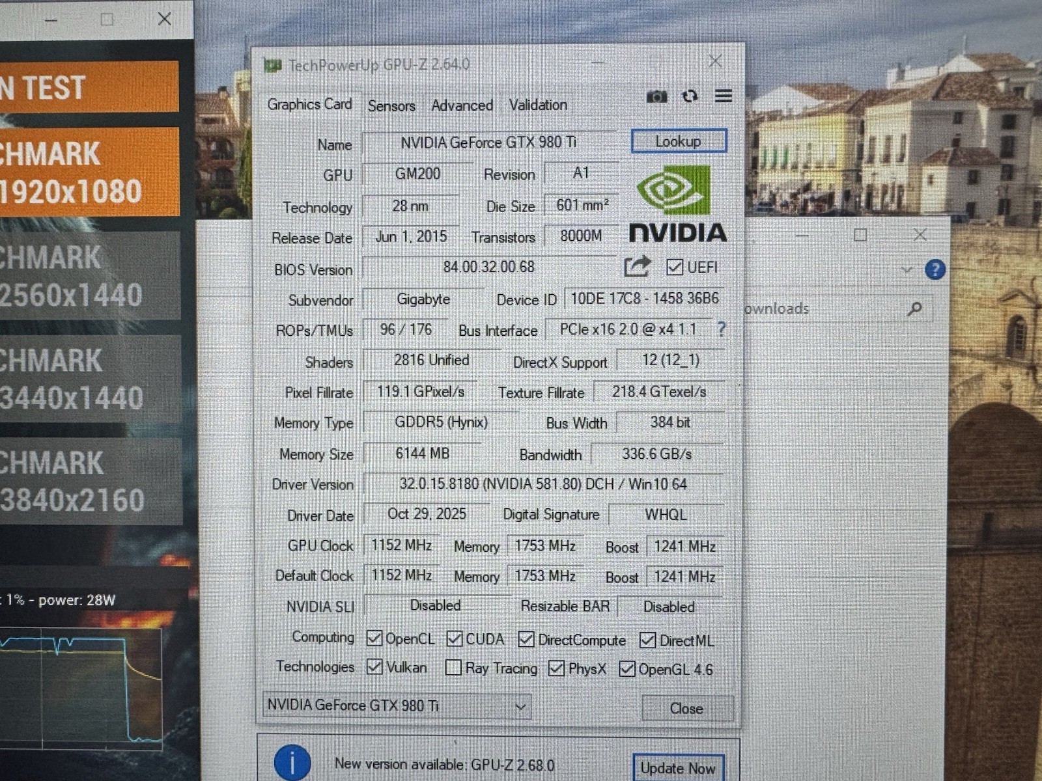The height and width of the screenshot is (781, 1042).
Task: Click the BIOS Version field 84.00.32.00.68
Action: coord(489,267)
